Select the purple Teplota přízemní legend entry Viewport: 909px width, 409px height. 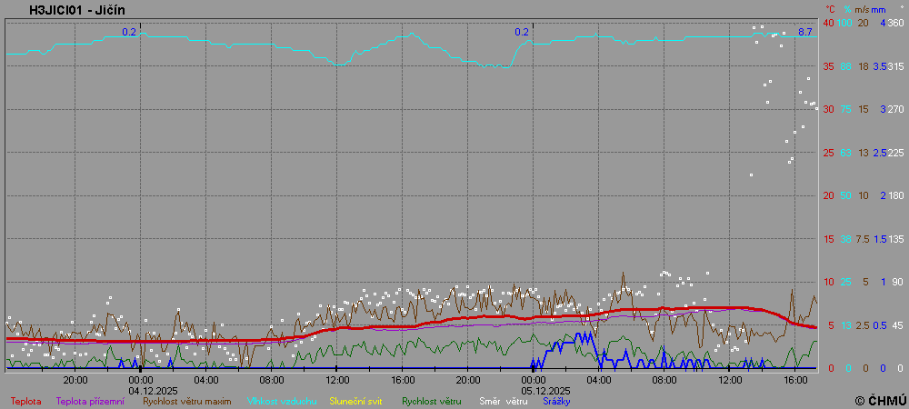[90, 401]
